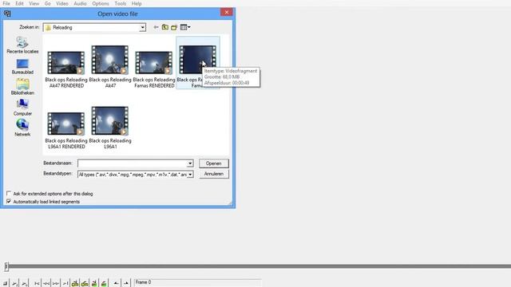Click the timeline seek slider handle
Image resolution: width=511 pixels, height=287 pixels.
pos(6,266)
